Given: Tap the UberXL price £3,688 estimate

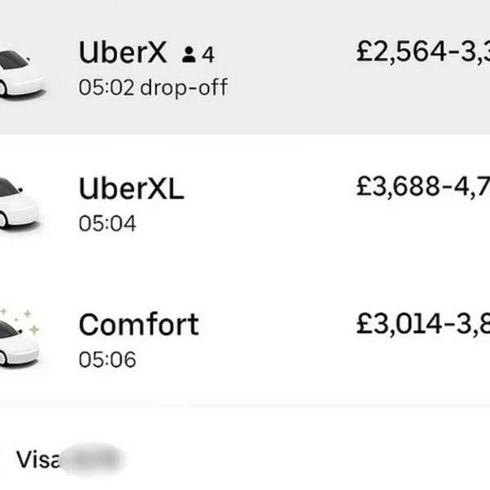Looking at the screenshot, I should click(x=422, y=188).
